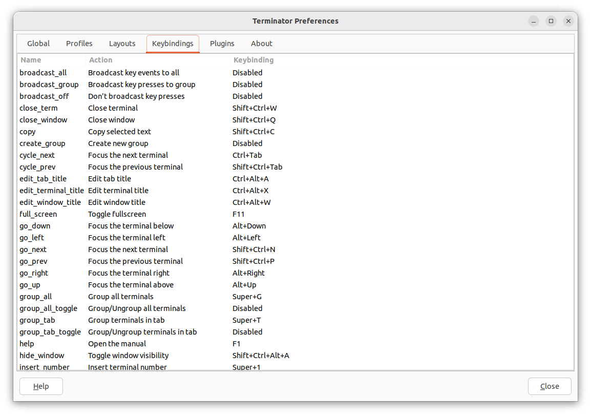Click the Close button at bottom

pos(550,386)
